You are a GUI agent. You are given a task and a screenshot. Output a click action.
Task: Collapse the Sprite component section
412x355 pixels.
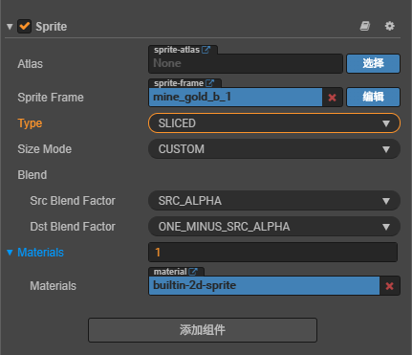pyautogui.click(x=10, y=27)
